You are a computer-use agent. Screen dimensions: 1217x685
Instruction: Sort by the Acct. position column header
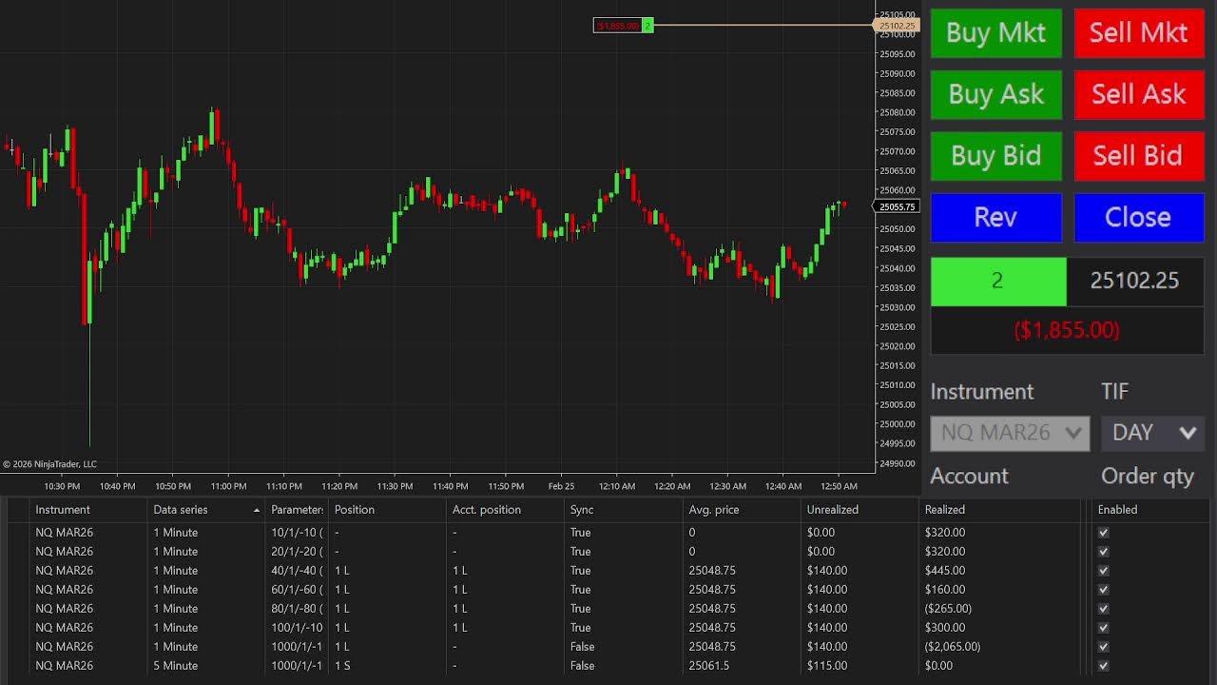pyautogui.click(x=487, y=510)
